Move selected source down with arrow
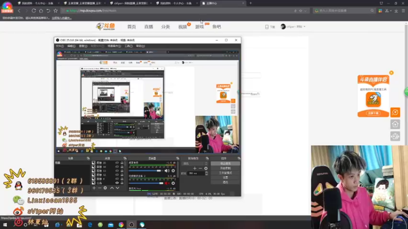408x229 pixels. pos(118,188)
